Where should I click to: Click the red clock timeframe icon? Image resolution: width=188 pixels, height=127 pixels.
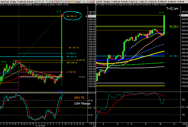56,2
